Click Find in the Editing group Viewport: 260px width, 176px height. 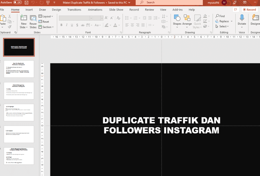click(x=220, y=16)
